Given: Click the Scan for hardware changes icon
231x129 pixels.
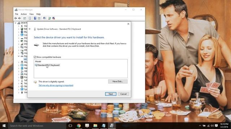Looking at the screenshot, I should (44, 18).
